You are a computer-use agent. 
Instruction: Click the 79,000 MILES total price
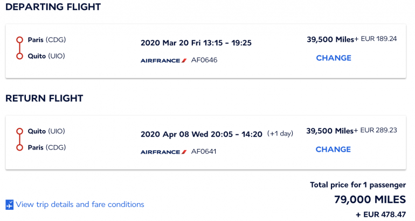pyautogui.click(x=370, y=200)
